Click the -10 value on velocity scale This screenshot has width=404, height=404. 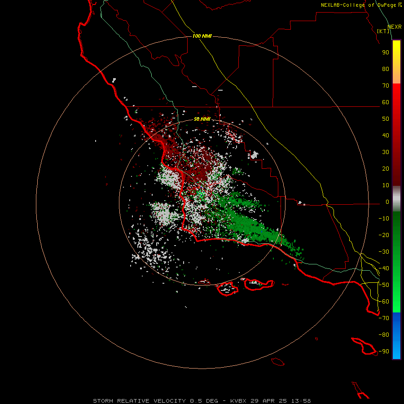[x=384, y=219]
